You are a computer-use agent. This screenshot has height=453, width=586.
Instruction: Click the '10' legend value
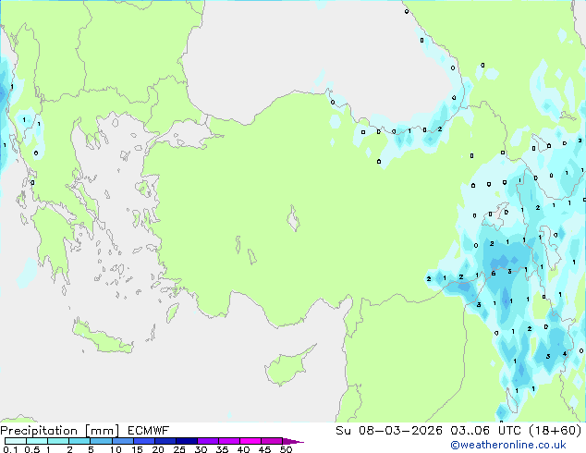tap(116, 449)
